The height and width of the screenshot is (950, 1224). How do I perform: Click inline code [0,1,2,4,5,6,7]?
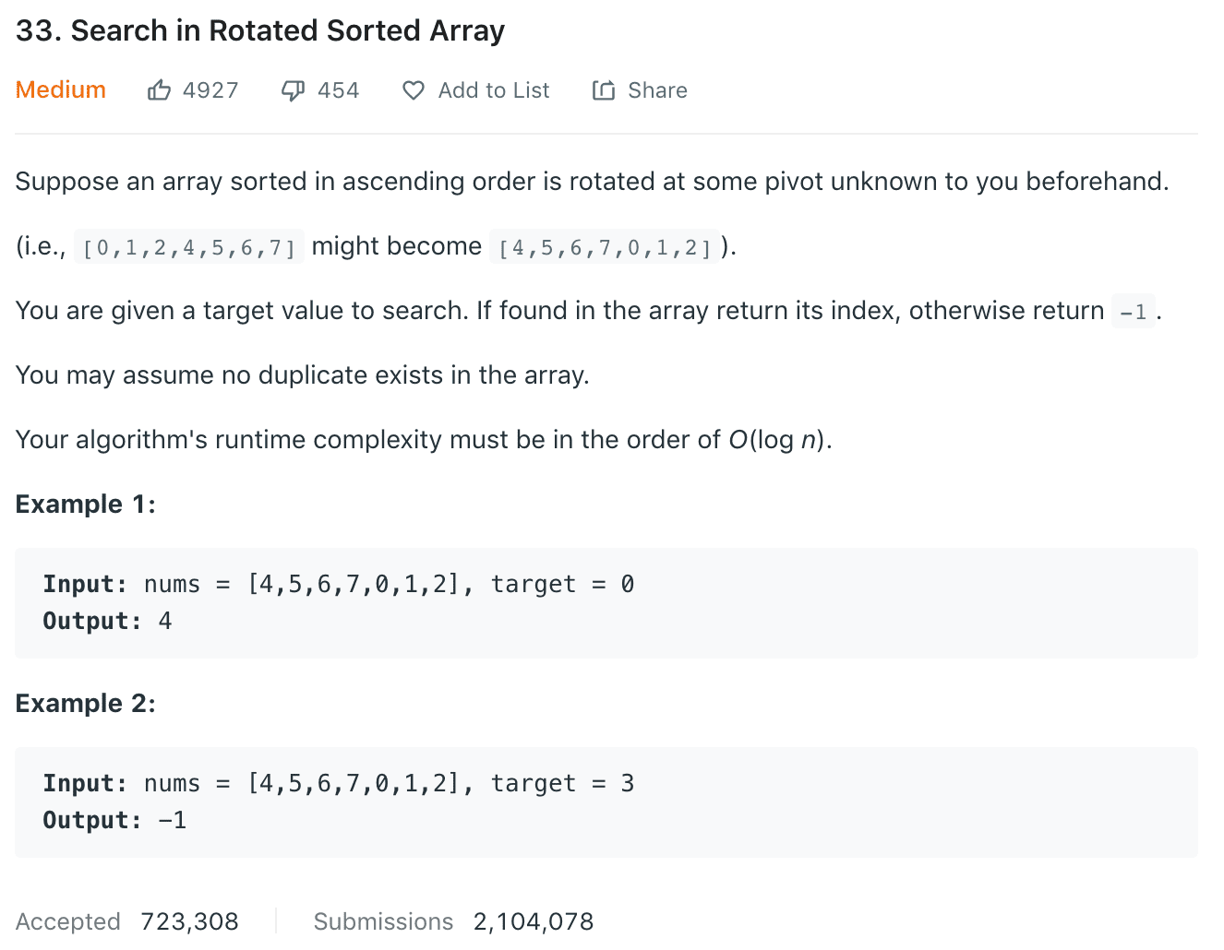189,248
